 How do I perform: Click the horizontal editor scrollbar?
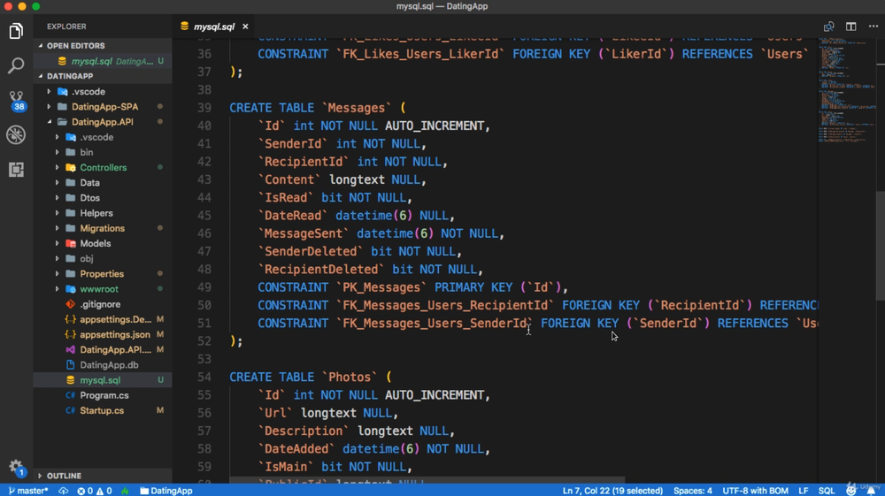tap(427, 480)
